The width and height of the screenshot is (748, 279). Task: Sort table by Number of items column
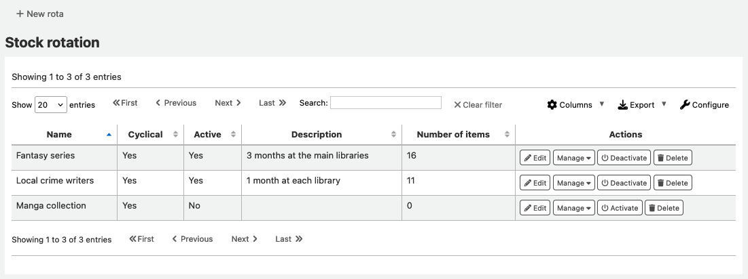(x=453, y=134)
